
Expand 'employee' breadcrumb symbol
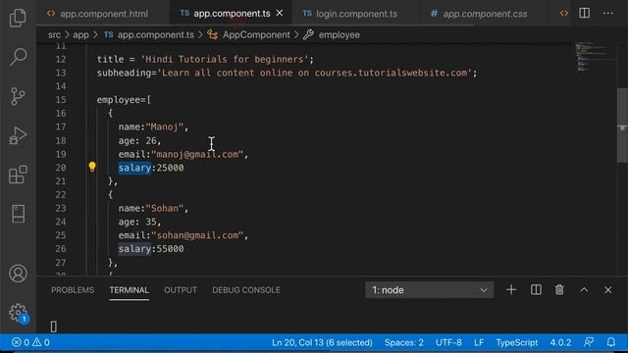point(332,35)
